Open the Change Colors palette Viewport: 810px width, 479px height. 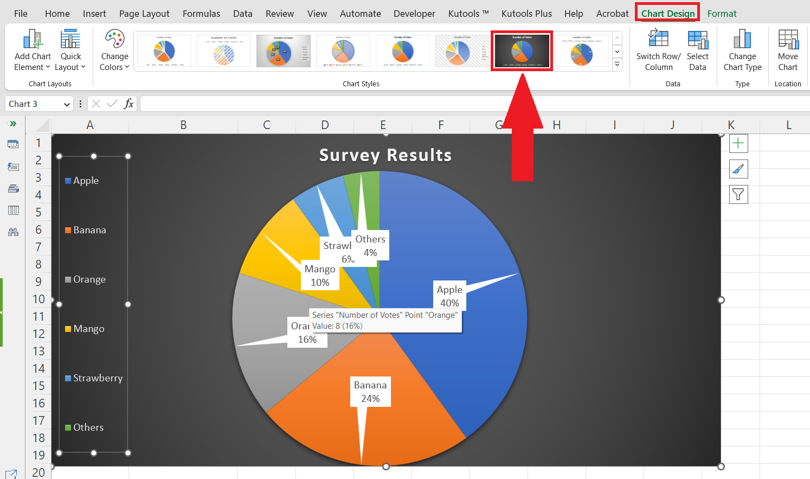(x=114, y=50)
